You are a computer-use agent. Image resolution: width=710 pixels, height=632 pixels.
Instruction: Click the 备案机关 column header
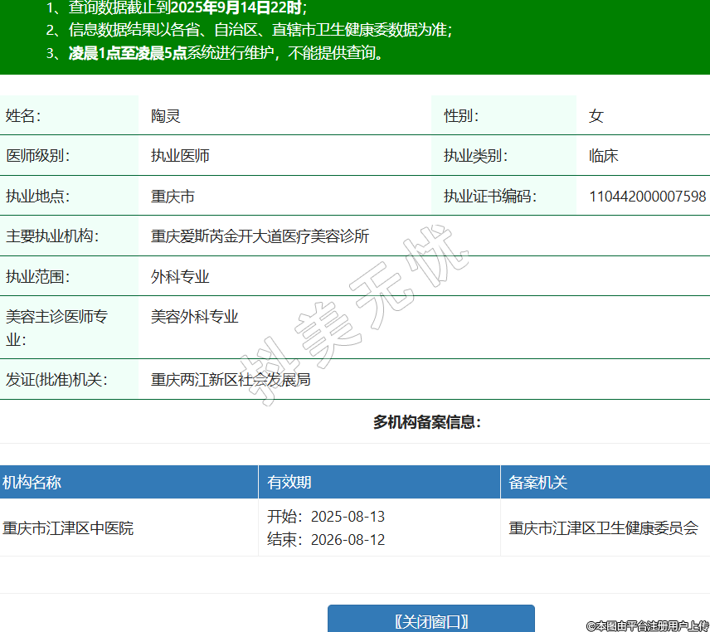[x=537, y=483]
